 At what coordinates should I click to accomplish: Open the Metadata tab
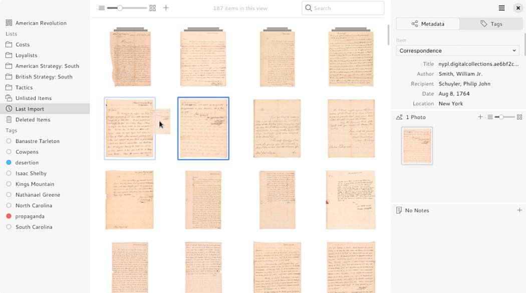tap(428, 24)
